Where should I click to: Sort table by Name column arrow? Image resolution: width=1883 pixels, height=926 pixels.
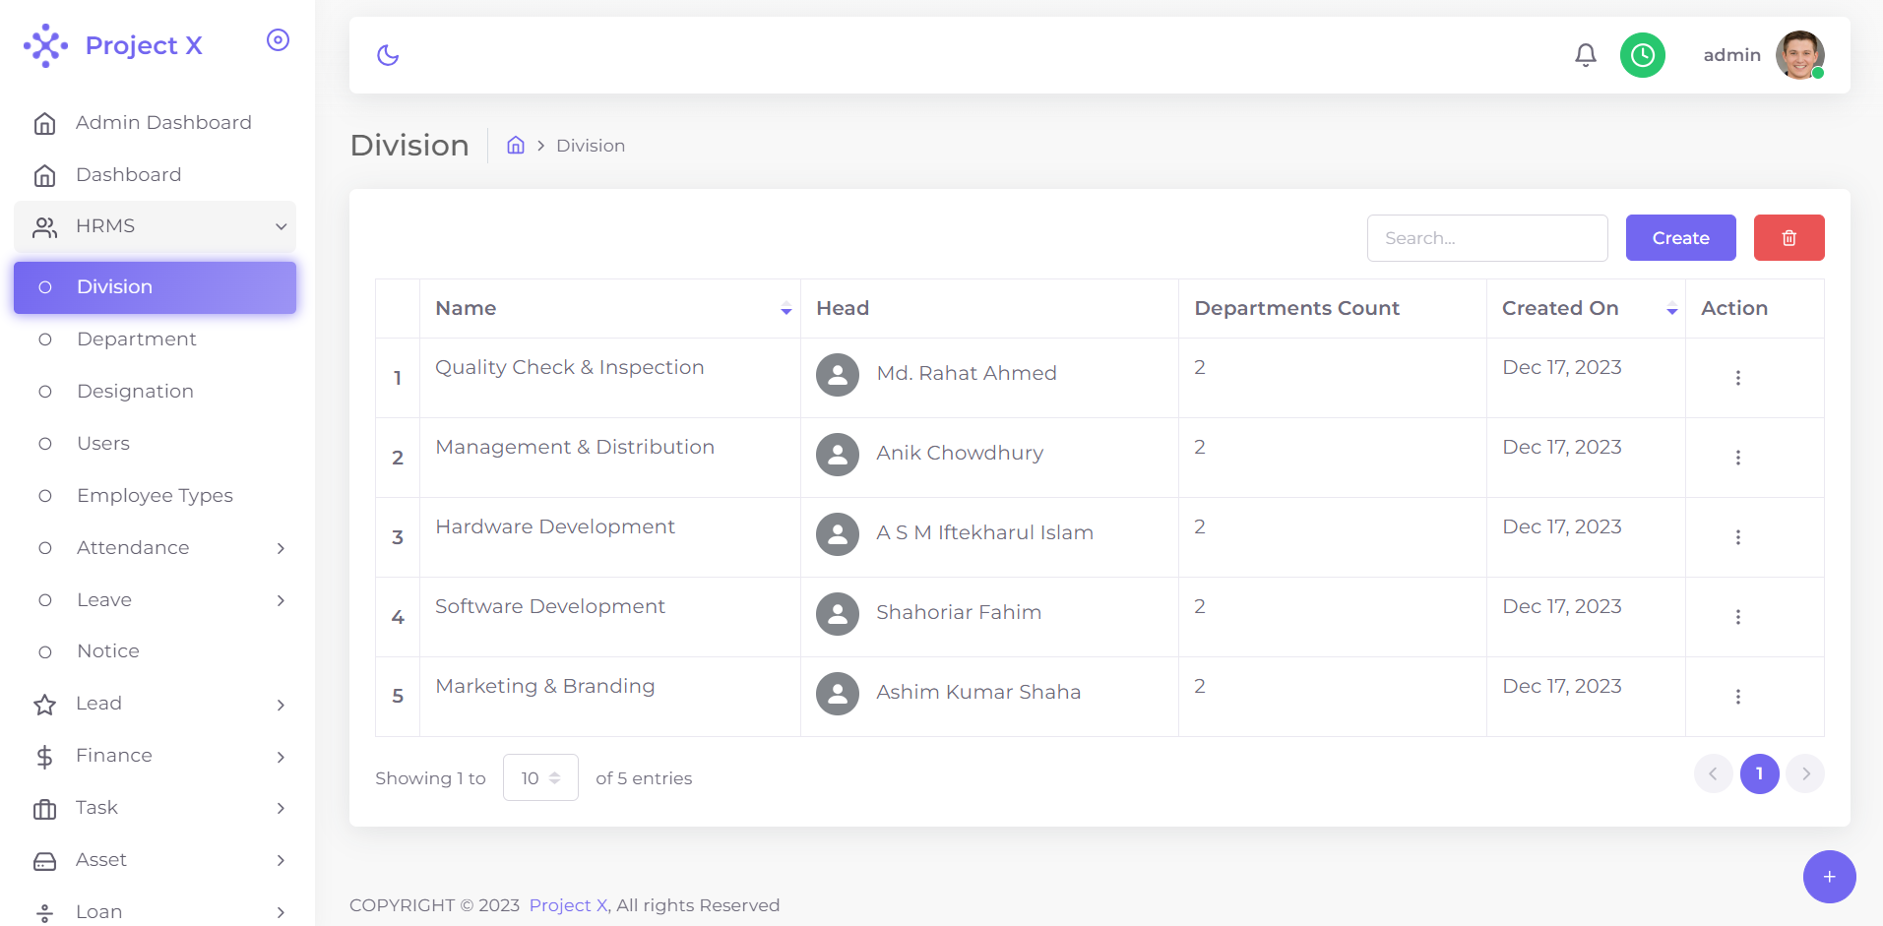[786, 310]
